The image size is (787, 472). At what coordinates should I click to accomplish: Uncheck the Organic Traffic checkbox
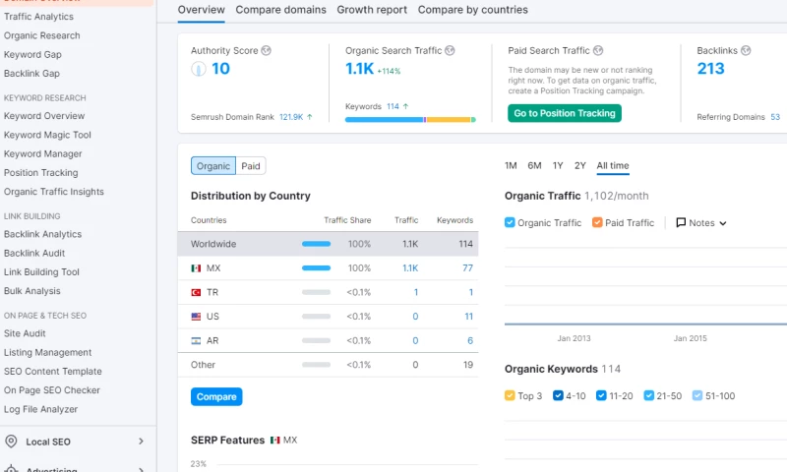click(x=510, y=223)
